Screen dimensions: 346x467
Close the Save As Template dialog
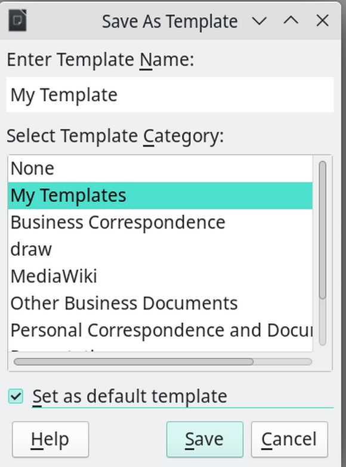(x=323, y=21)
